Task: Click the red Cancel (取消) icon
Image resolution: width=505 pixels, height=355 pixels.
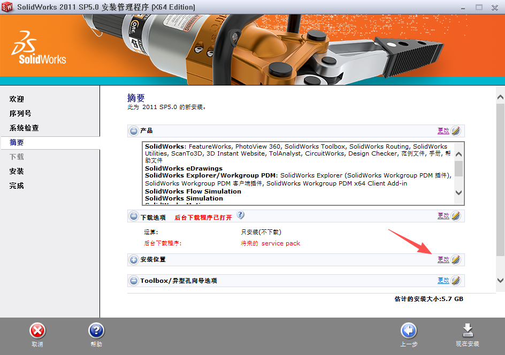Action: 37,331
